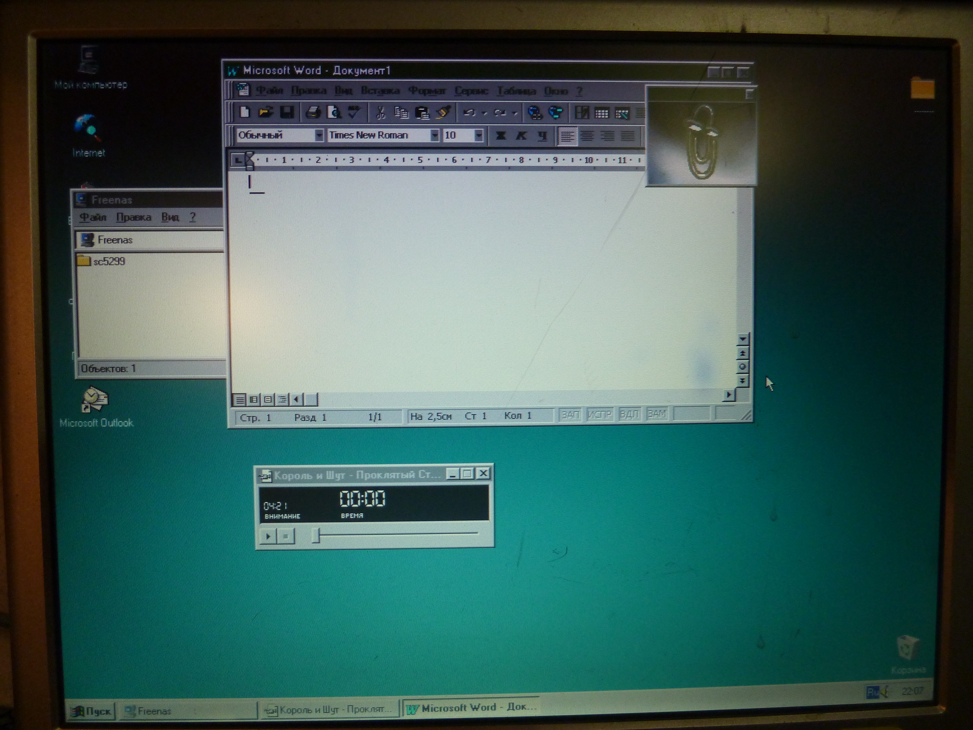This screenshot has height=730, width=973.
Task: Click the Open folder icon in Word
Action: [x=266, y=112]
